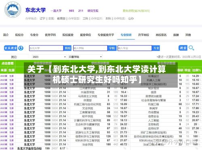This screenshot has height=150, width=202.
Task: Click 生源 link in 马克思主义学院 row
Action: tap(11, 96)
